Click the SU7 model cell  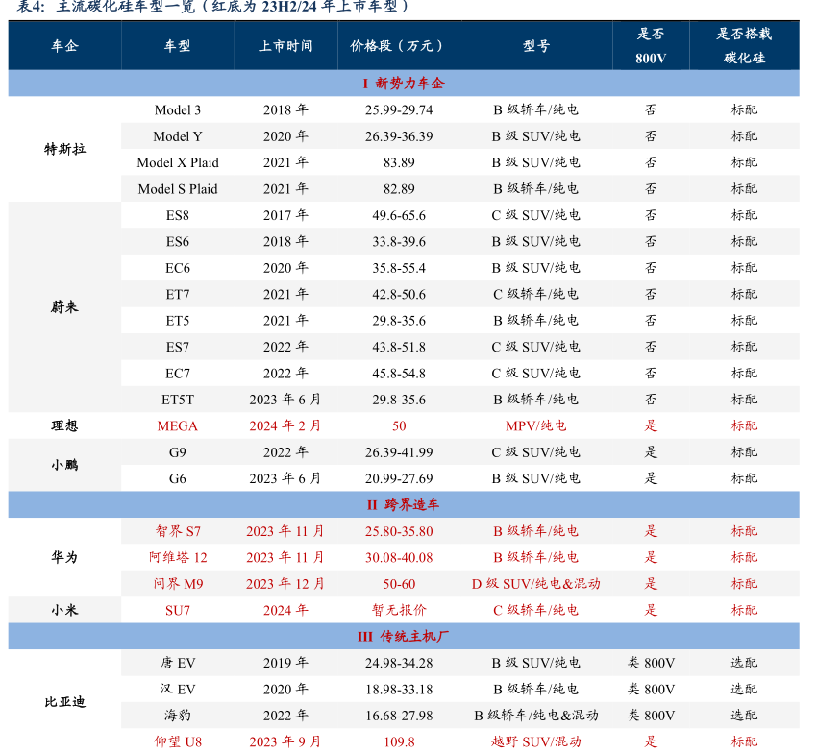click(x=178, y=610)
